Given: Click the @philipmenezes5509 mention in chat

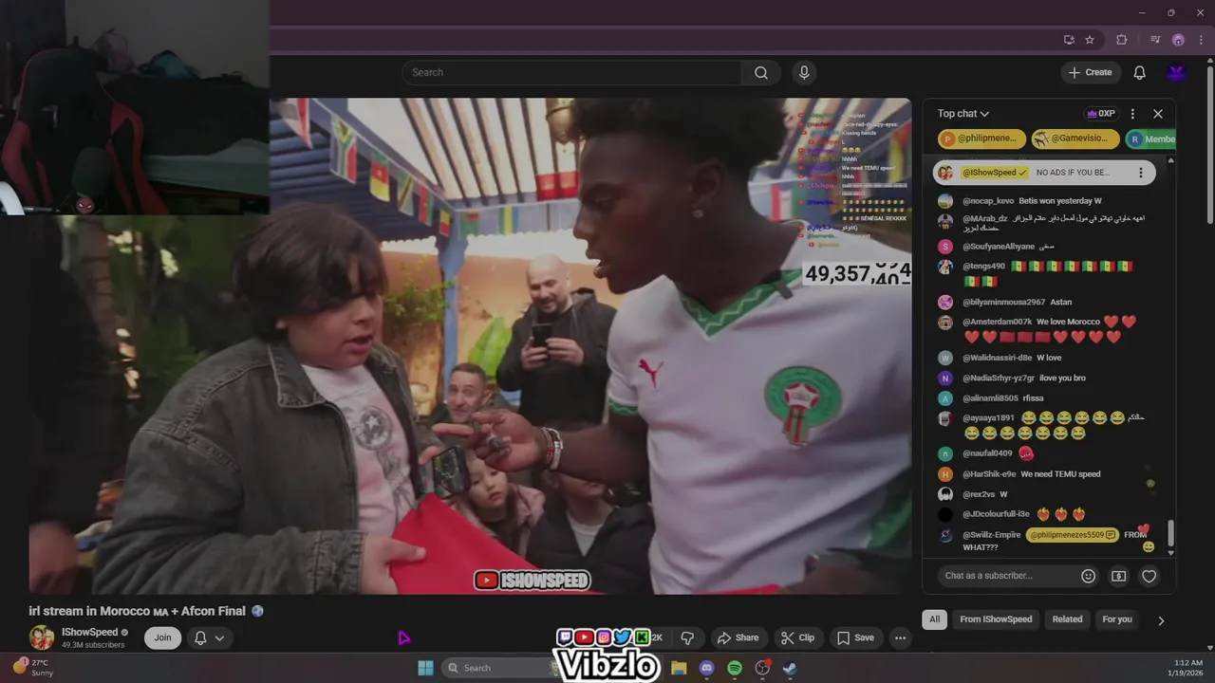Looking at the screenshot, I should click(1073, 535).
